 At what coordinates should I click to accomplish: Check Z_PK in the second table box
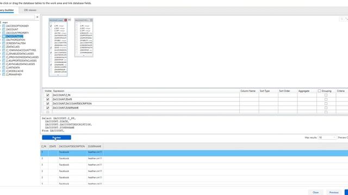click(77, 26)
